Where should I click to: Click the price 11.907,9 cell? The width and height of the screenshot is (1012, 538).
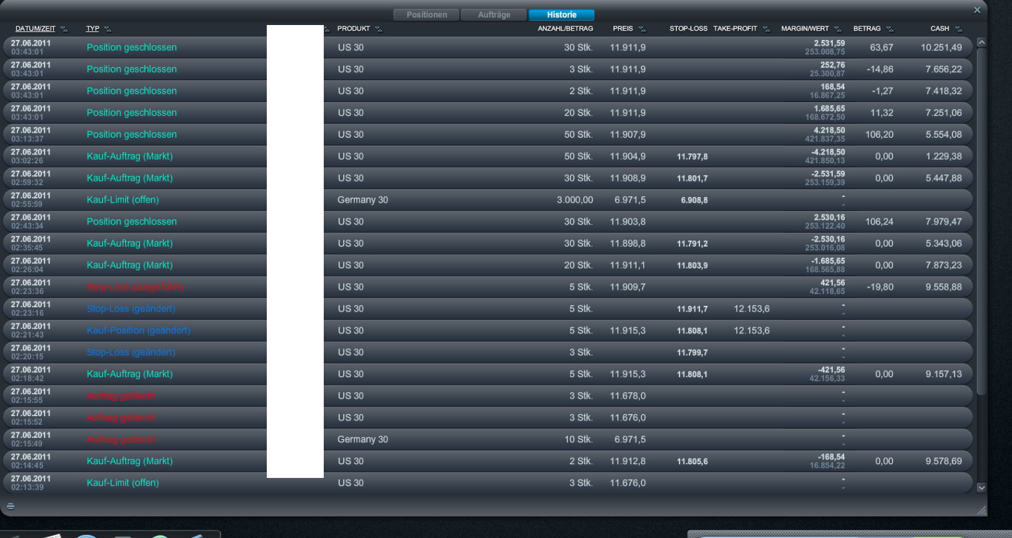coord(627,134)
